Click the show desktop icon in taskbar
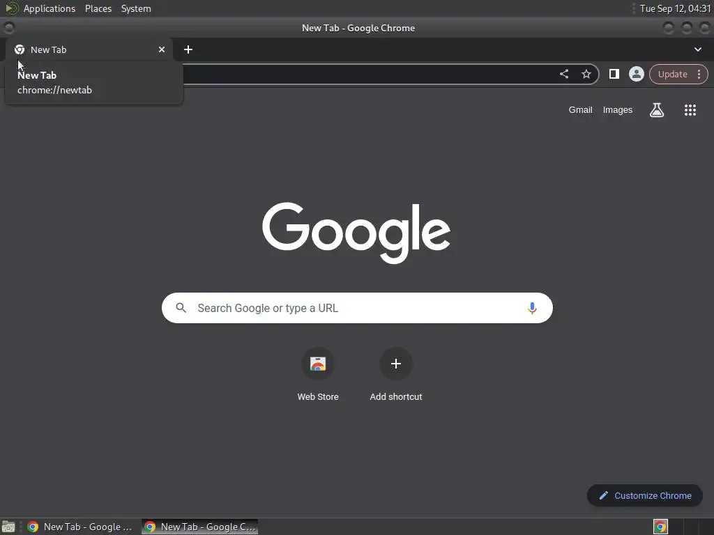Image resolution: width=714 pixels, height=535 pixels. [8, 527]
